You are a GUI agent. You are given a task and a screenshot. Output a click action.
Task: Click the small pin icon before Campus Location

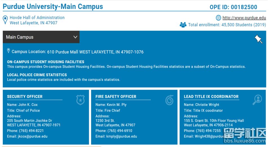tap(8, 51)
